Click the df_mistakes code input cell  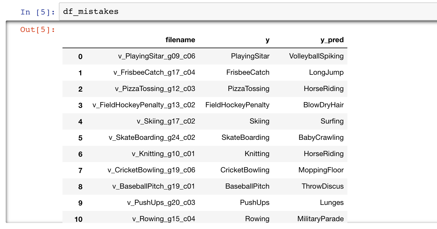tap(248, 12)
